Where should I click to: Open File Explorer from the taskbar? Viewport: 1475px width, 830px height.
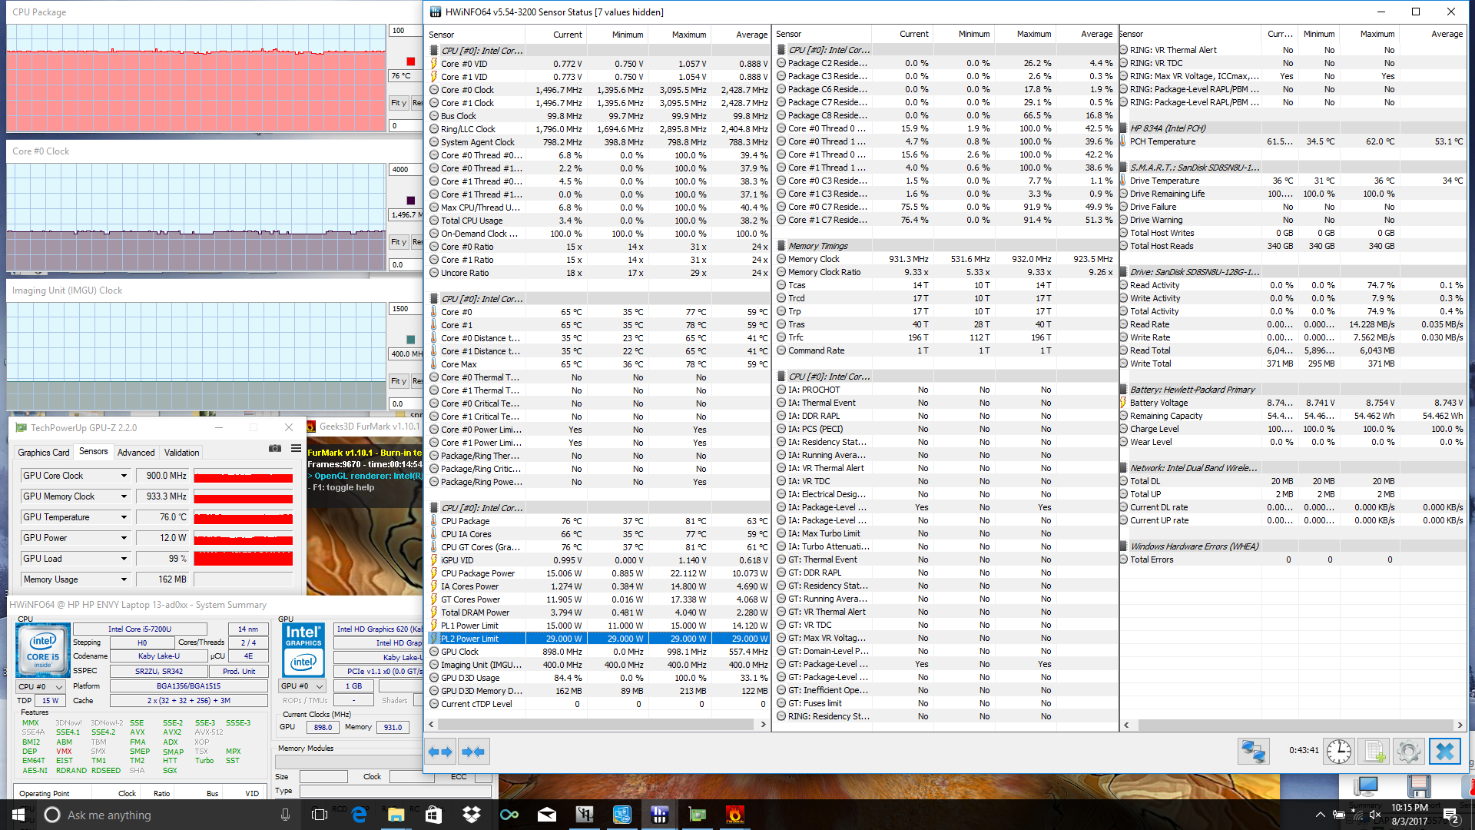pyautogui.click(x=396, y=815)
